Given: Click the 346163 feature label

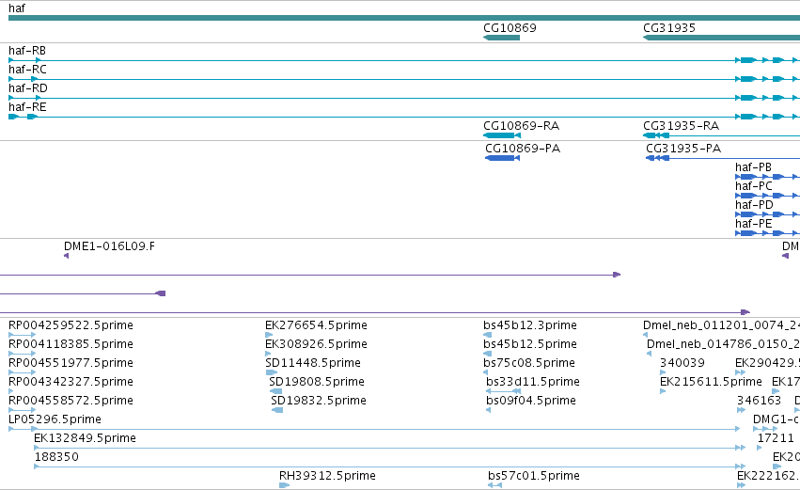Looking at the screenshot, I should 759,402.
